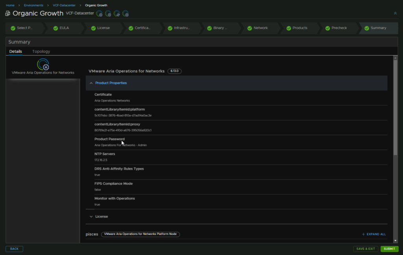Click the 6.13.0 version badge
This screenshot has height=255, width=403.
[174, 71]
